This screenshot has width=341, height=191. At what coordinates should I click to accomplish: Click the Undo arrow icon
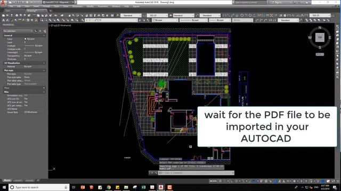[x=56, y=15]
